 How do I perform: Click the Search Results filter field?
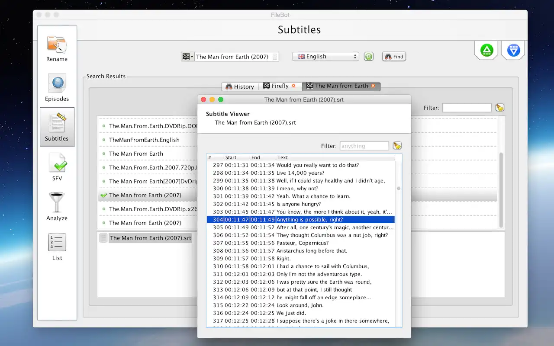pyautogui.click(x=467, y=108)
